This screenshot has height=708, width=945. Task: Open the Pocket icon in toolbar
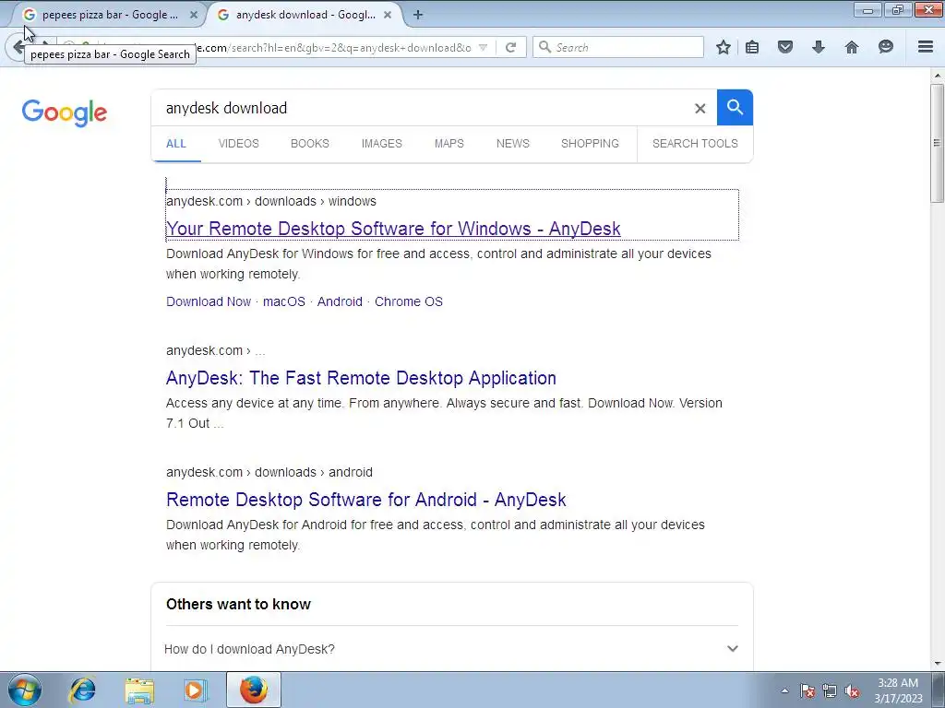(x=785, y=47)
